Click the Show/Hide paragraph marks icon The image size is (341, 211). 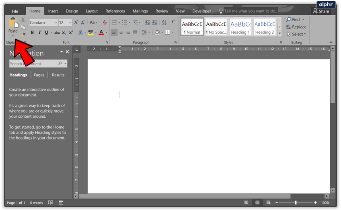click(x=173, y=23)
